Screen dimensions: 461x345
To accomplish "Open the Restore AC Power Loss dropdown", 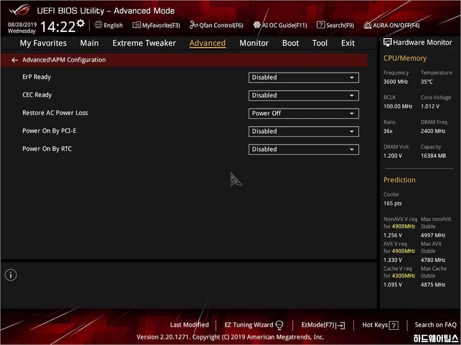I will (304, 113).
